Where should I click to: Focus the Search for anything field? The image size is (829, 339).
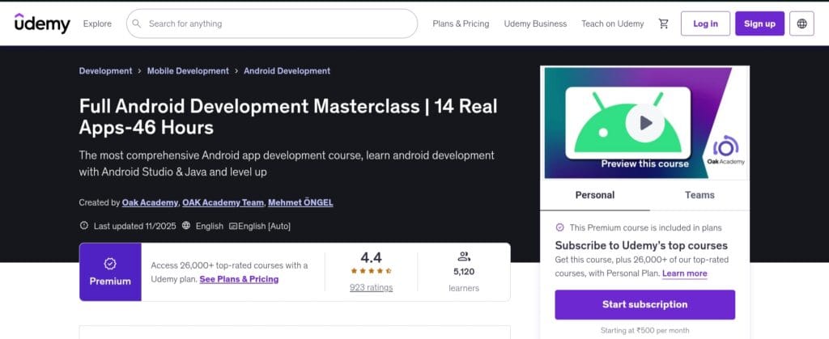[x=272, y=23]
